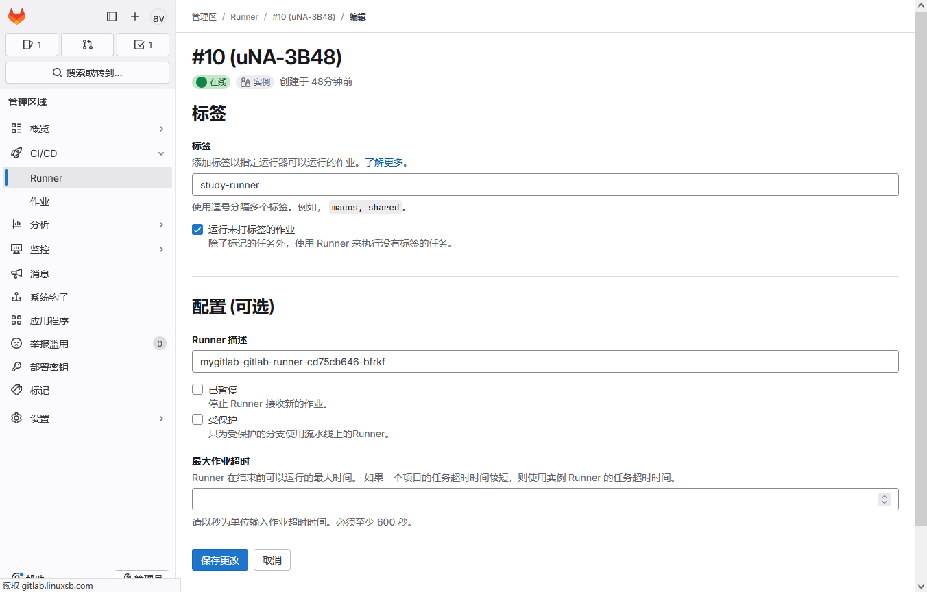Uncheck 运行未打标签的作业 checkbox
The image size is (927, 592).
[x=197, y=230]
